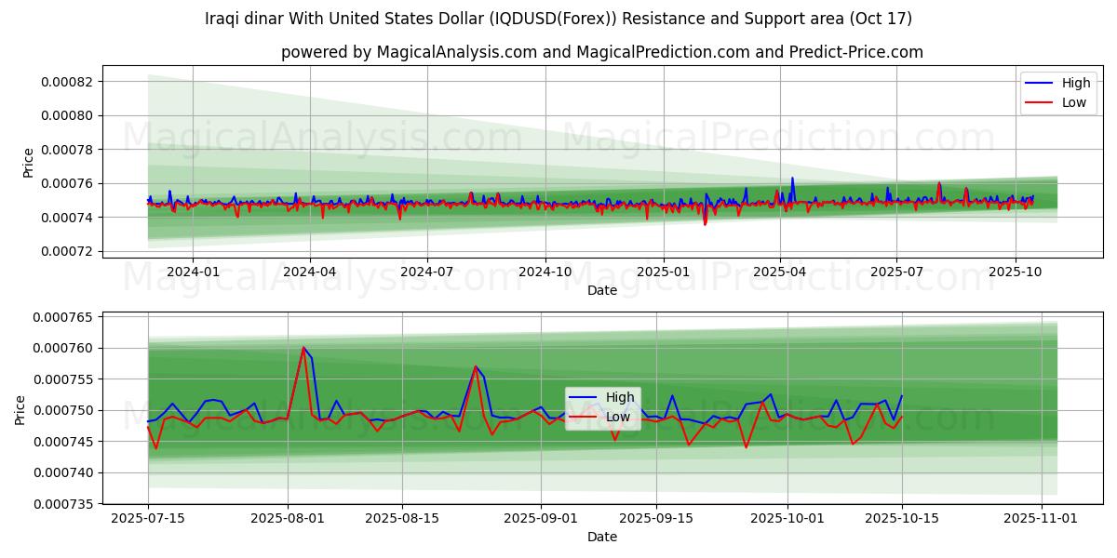This screenshot has height=558, width=1117.
Task: Click the 2024-01 date tick on upper axis
Action: (x=193, y=272)
